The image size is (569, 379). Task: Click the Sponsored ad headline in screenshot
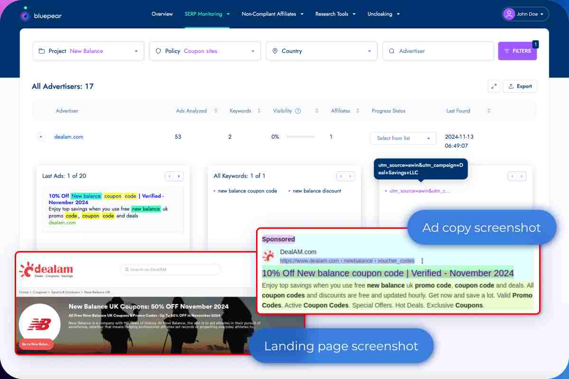coord(388,273)
